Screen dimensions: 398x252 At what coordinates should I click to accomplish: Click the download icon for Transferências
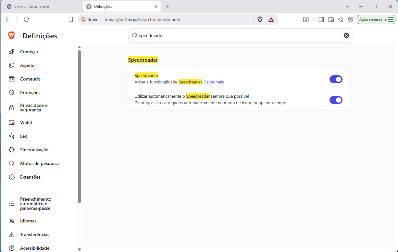tap(12, 234)
